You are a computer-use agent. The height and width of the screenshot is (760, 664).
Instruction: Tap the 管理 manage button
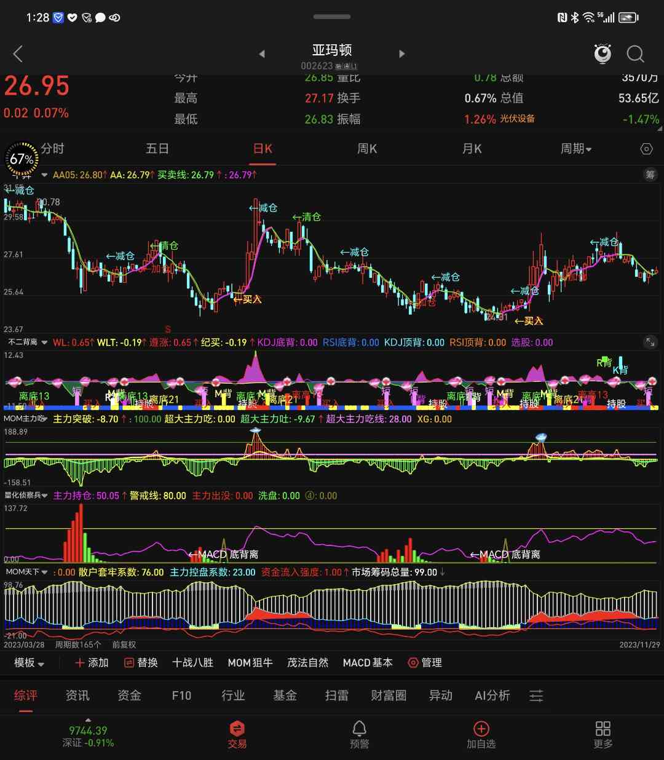tap(425, 663)
